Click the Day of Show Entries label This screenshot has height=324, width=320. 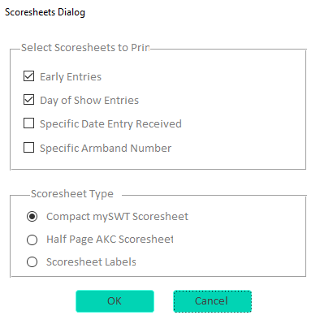point(89,101)
